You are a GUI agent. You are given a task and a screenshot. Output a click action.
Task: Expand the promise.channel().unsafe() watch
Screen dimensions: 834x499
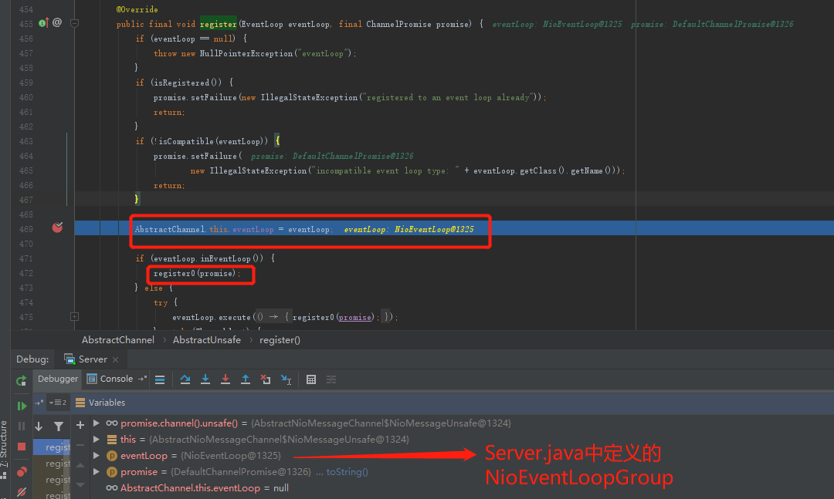(97, 423)
